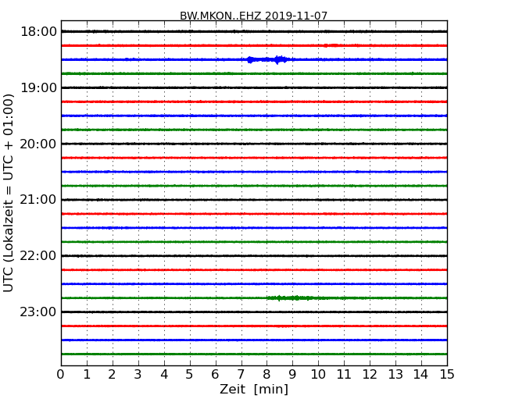Click the x-axis tick label 0
508x406 pixels.
61,374
